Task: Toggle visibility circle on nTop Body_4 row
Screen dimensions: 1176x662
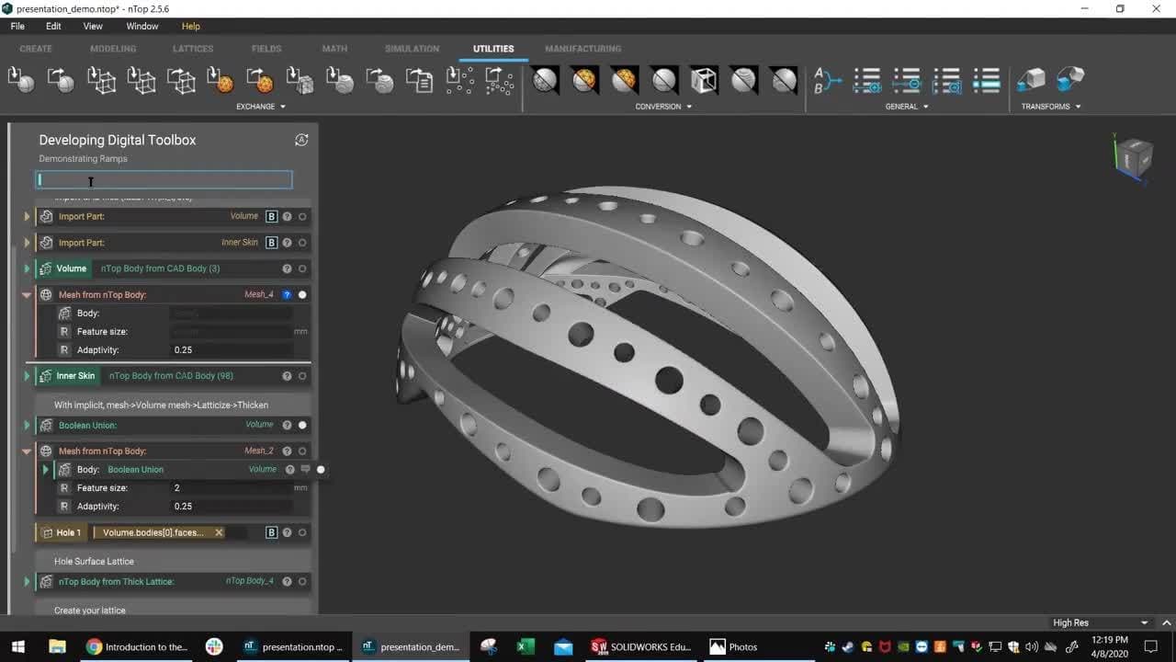Action: pos(302,581)
